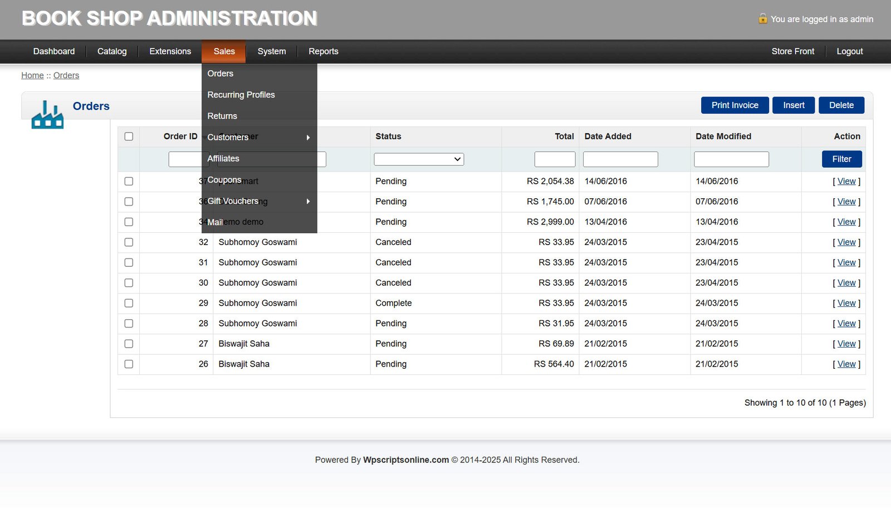The image size is (891, 508).
Task: Tick the checkbox for RS 2,999.00 order
Action: (x=129, y=222)
